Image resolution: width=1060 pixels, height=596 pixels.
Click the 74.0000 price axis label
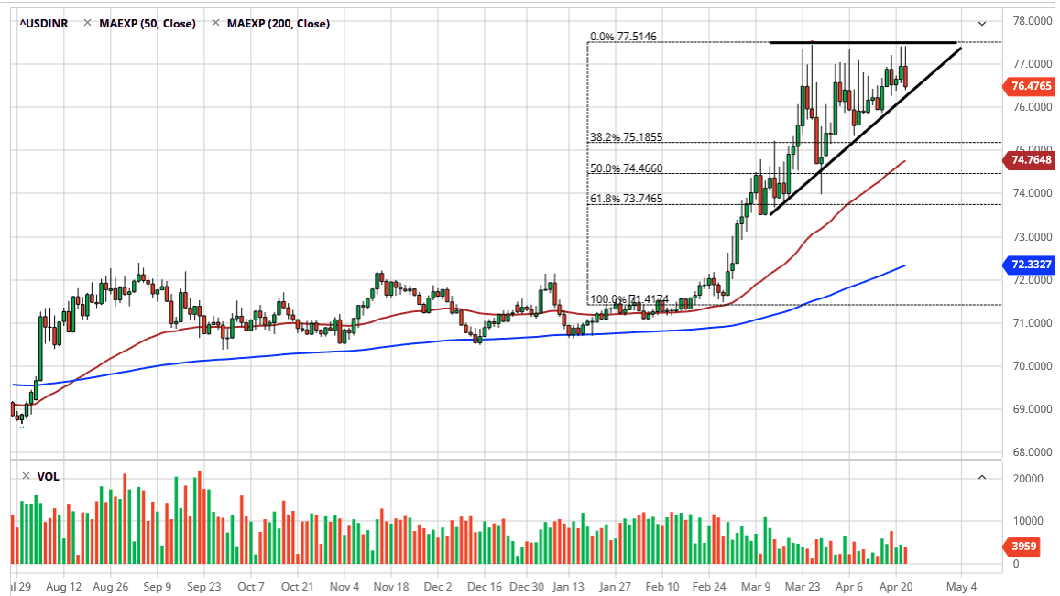tap(1033, 193)
